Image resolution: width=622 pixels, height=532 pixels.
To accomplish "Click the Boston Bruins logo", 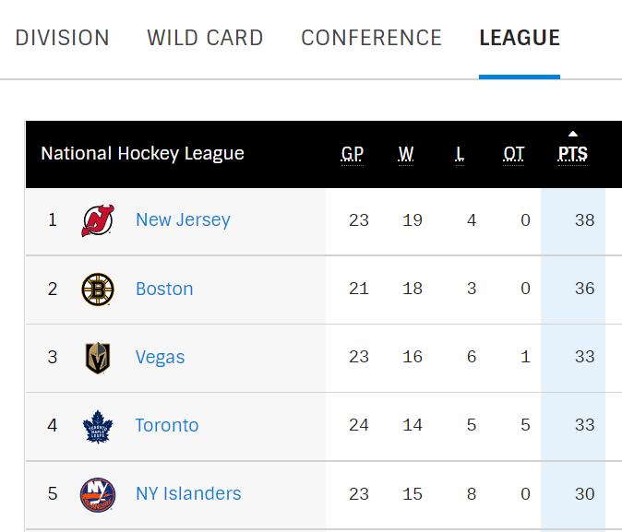I will pos(98,290).
